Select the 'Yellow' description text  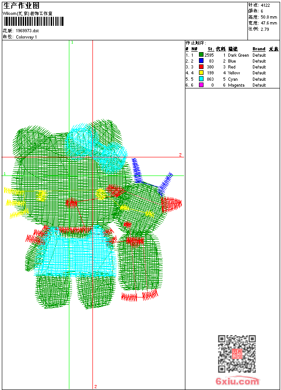coord(234,73)
